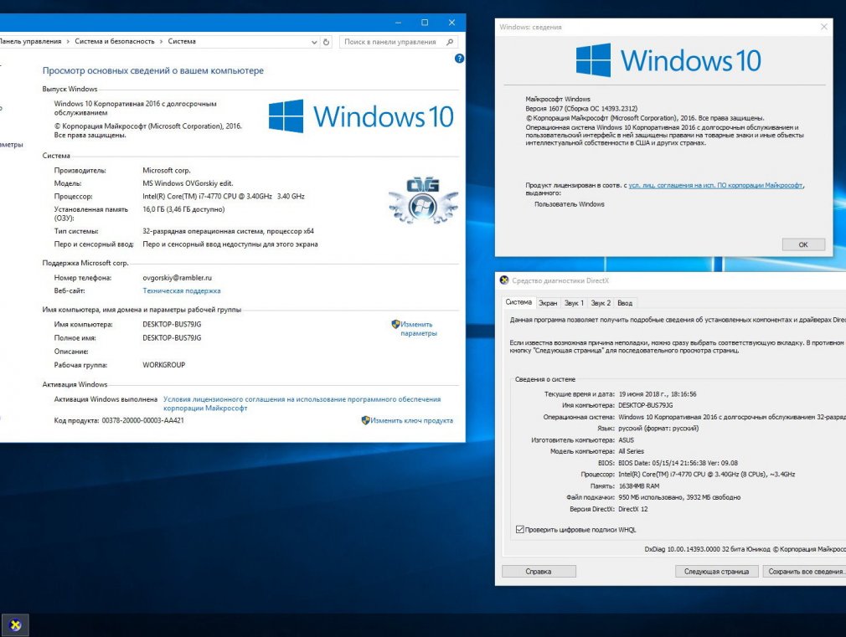
Task: Open the Microsoft license terms link in System
Action: coord(302,403)
